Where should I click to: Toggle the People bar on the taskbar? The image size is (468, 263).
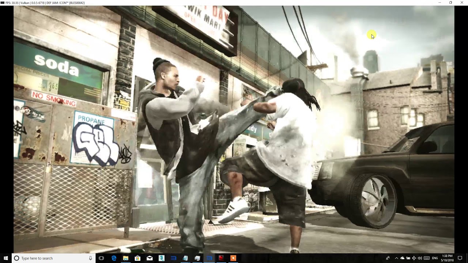tap(388, 258)
